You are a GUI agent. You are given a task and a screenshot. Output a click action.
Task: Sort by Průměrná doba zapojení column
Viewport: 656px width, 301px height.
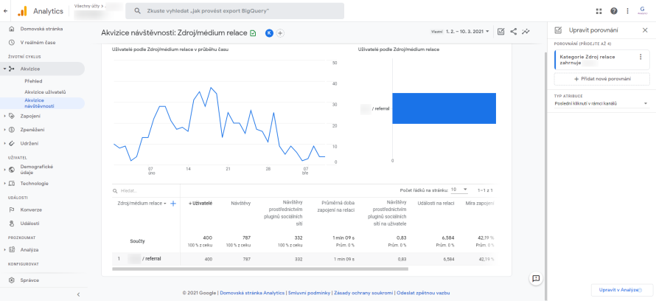tap(335, 207)
